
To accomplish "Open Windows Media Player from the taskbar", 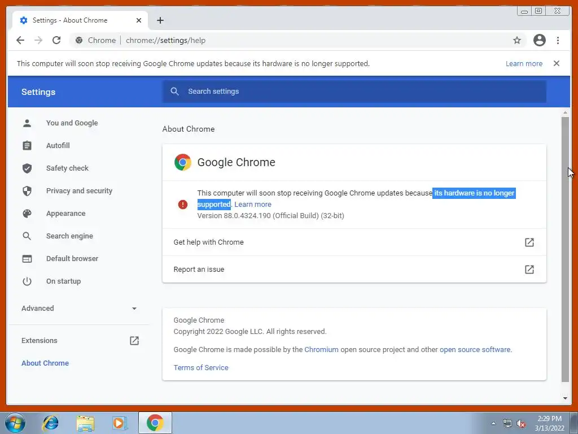I will tap(120, 423).
